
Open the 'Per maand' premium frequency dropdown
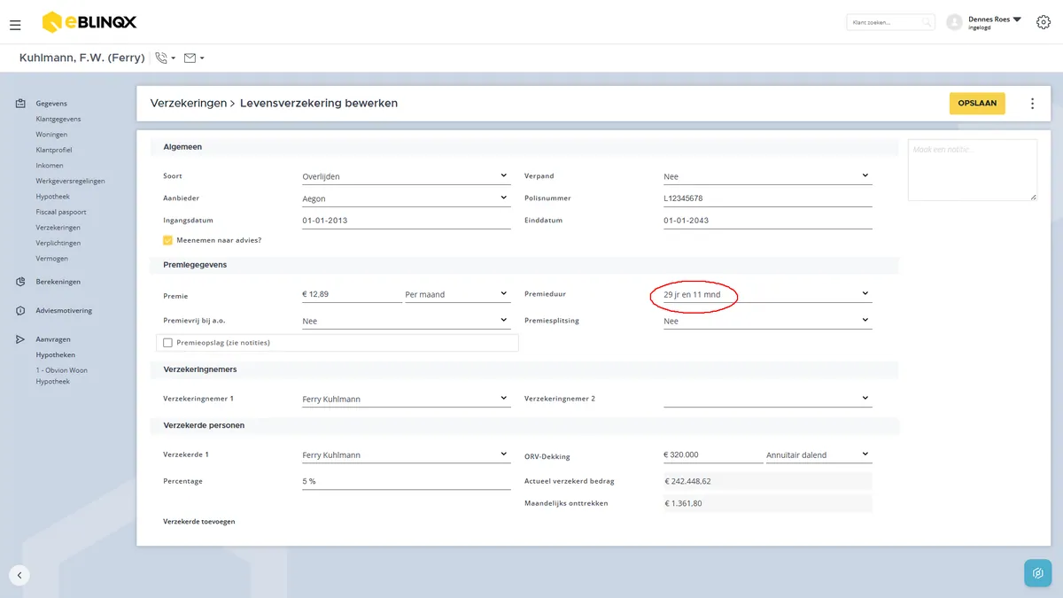coord(457,293)
